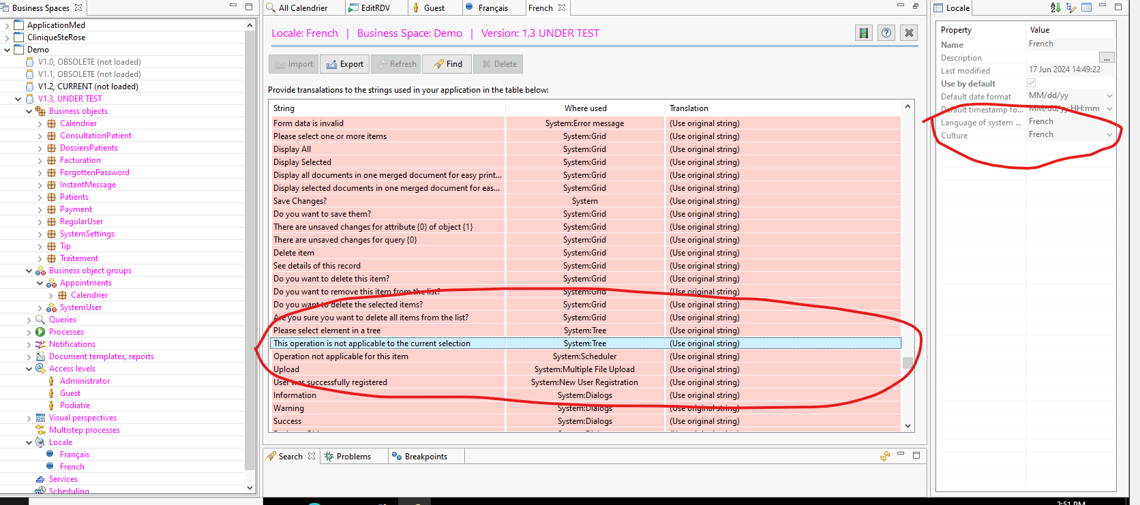The height and width of the screenshot is (505, 1140).
Task: Click the Business objects node icon
Action: (40, 111)
